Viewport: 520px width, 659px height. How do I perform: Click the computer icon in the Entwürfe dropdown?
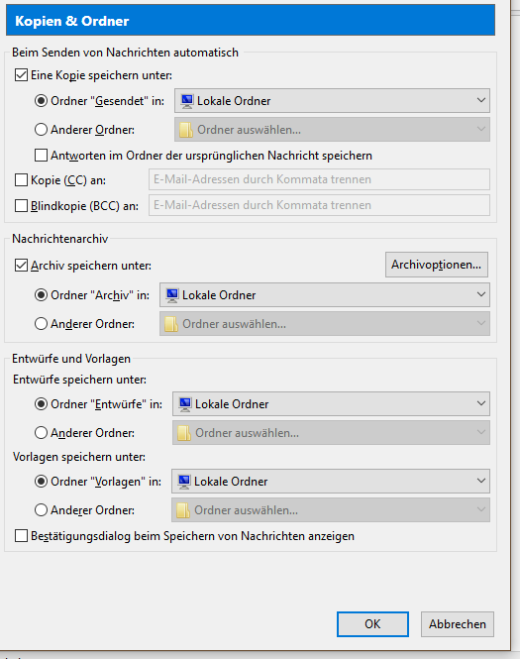(185, 404)
